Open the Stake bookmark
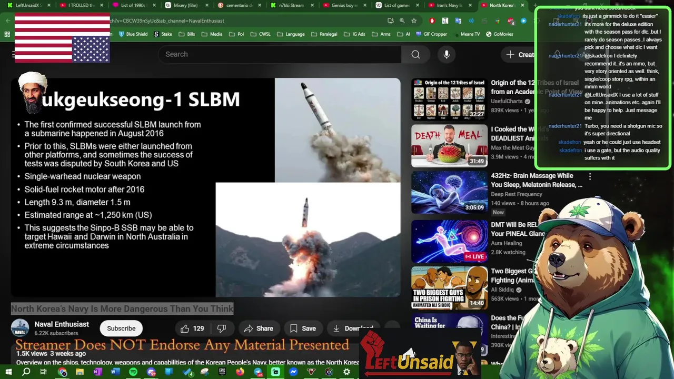Viewport: 674px width, 379px height. tap(163, 34)
